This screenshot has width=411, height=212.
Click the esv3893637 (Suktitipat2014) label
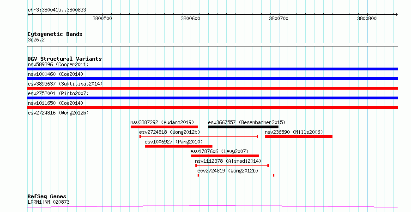pyautogui.click(x=65, y=84)
